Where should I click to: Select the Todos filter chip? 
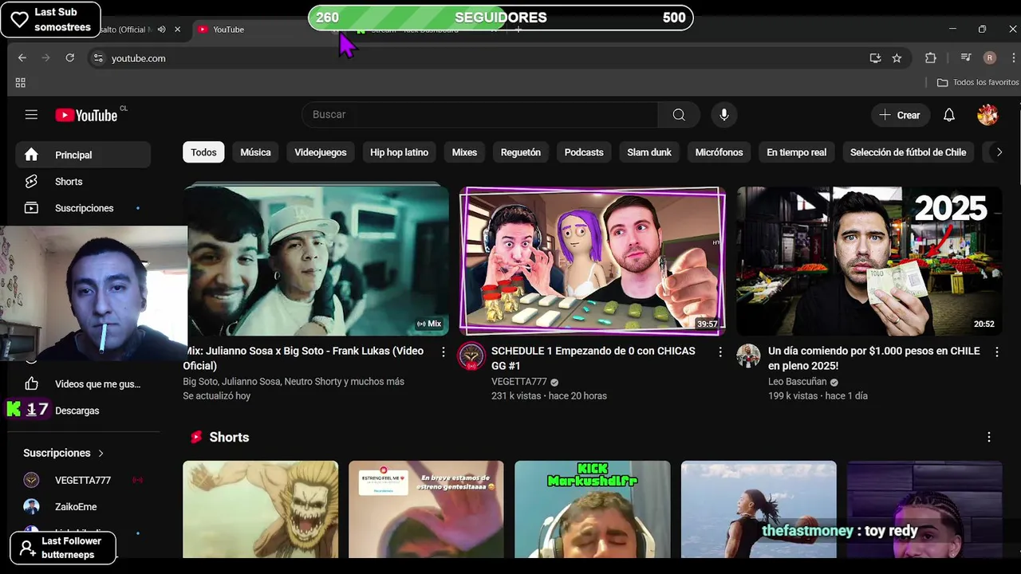(203, 152)
